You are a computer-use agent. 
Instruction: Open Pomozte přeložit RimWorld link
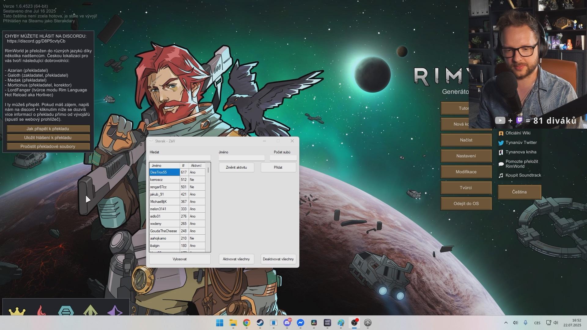tap(522, 164)
